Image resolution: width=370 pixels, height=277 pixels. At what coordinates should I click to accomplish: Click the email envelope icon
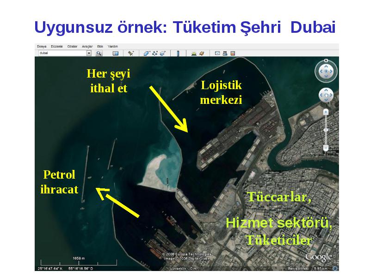point(217,53)
